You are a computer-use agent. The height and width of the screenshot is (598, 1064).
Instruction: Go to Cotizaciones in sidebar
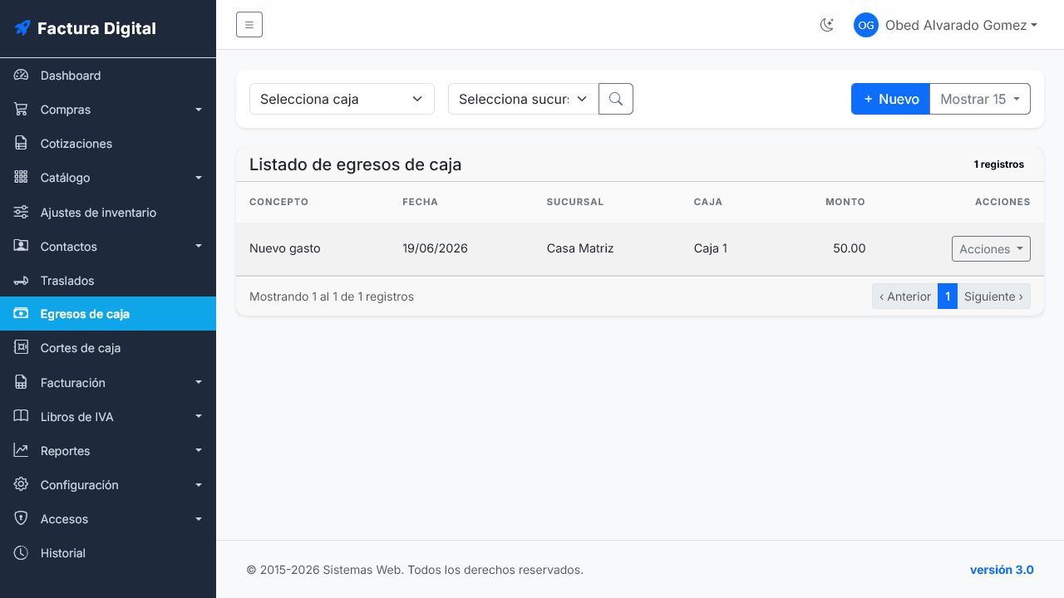[108, 144]
